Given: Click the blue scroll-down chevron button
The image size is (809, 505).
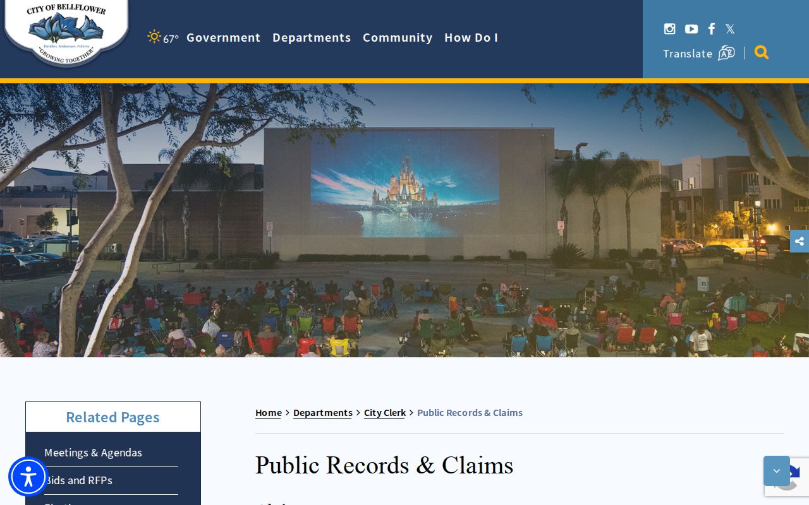Looking at the screenshot, I should (777, 471).
